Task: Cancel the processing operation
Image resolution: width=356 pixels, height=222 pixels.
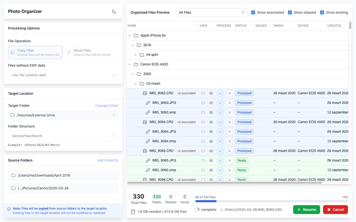Action: tap(336, 210)
